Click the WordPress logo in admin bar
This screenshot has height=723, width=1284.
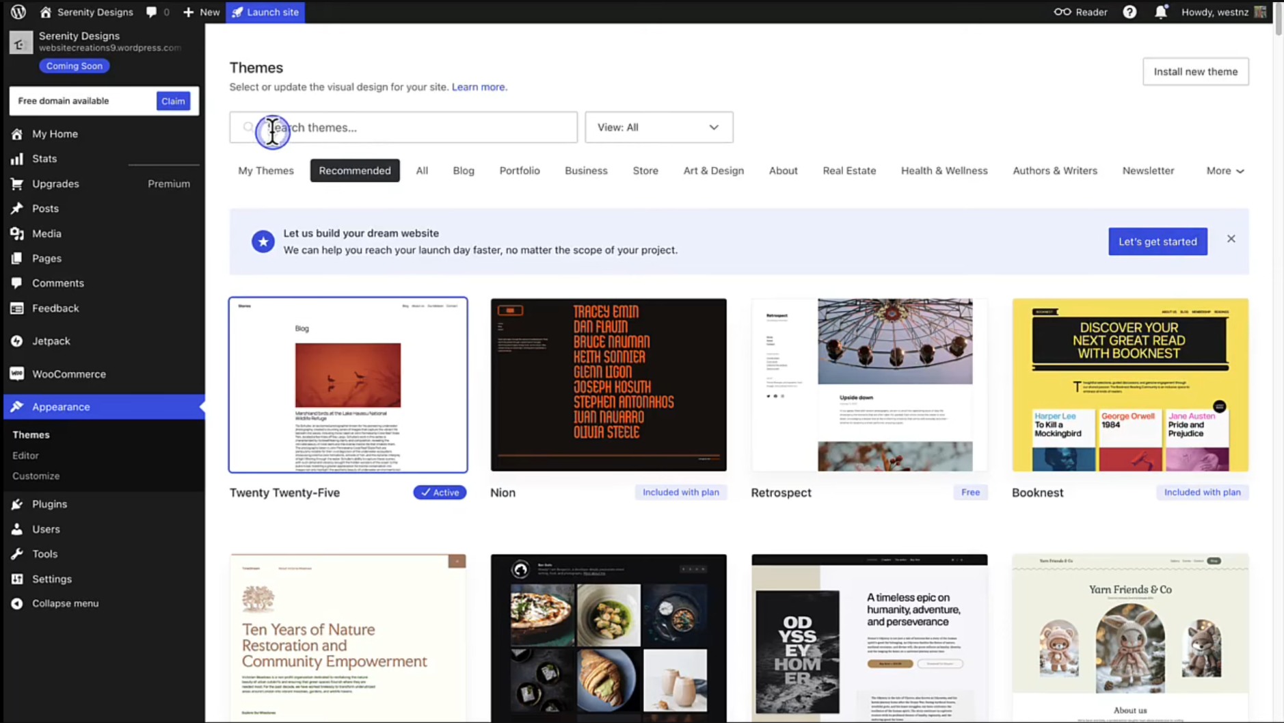(x=18, y=12)
